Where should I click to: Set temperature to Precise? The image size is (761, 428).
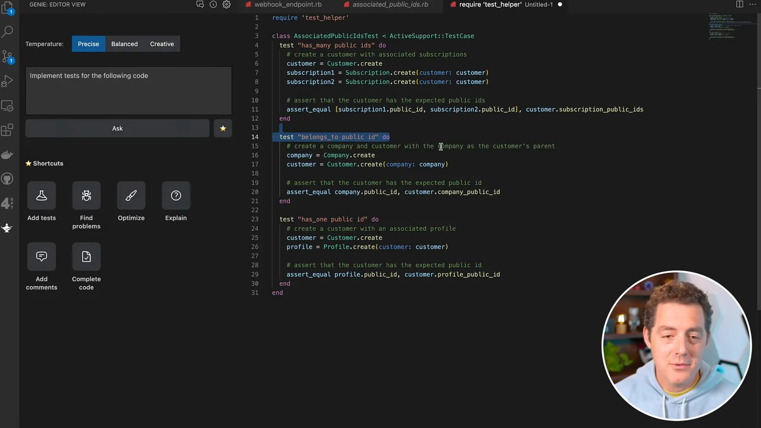(x=88, y=44)
